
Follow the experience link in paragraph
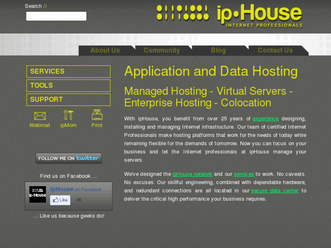pyautogui.click(x=265, y=119)
